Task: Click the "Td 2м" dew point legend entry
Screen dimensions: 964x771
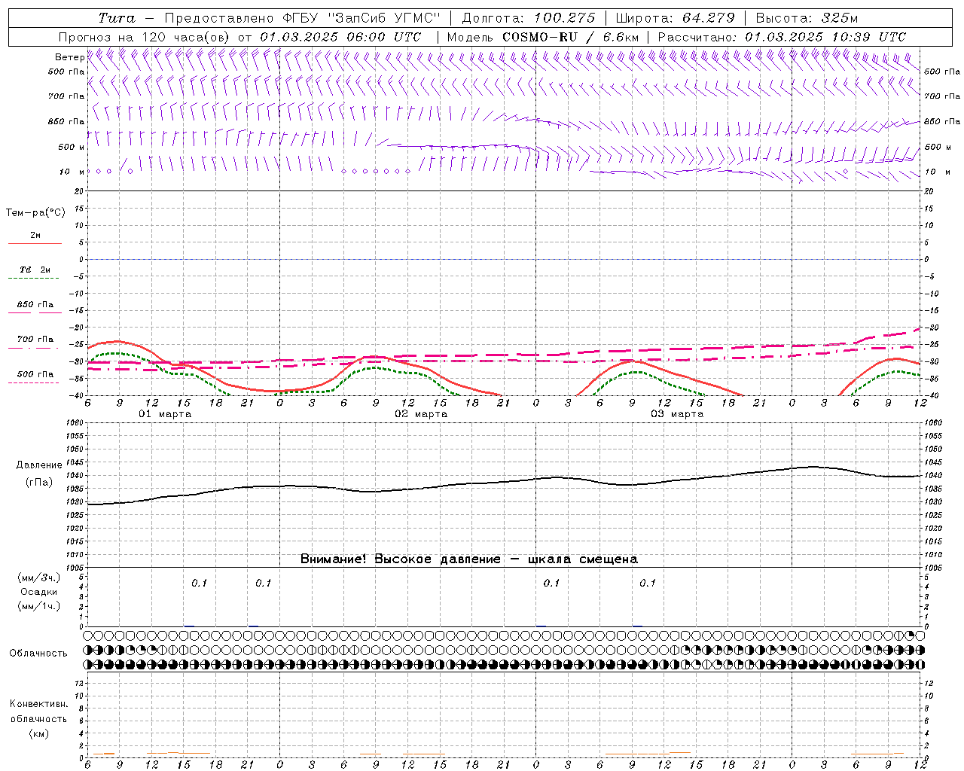Action: [x=35, y=269]
